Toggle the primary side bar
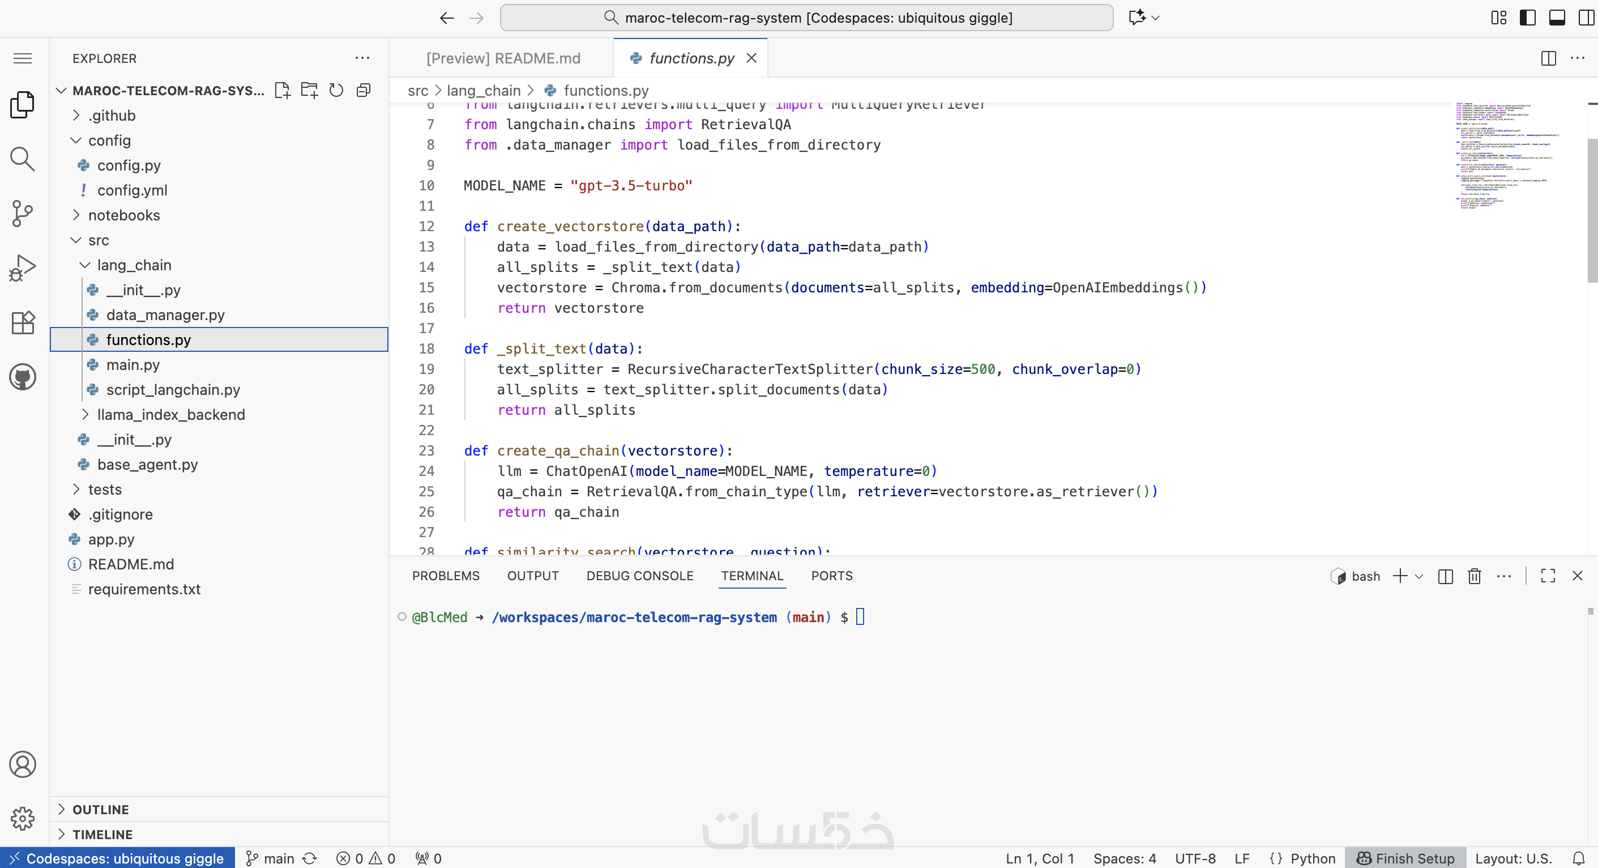 [x=1527, y=18]
